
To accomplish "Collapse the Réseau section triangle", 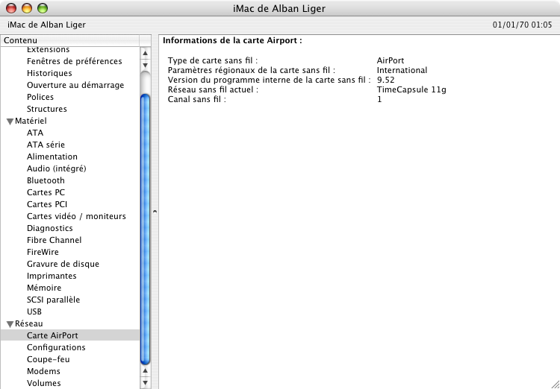I will (10, 324).
